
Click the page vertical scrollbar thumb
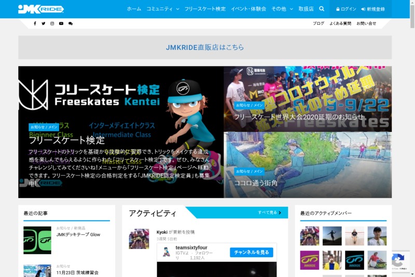tap(412, 16)
